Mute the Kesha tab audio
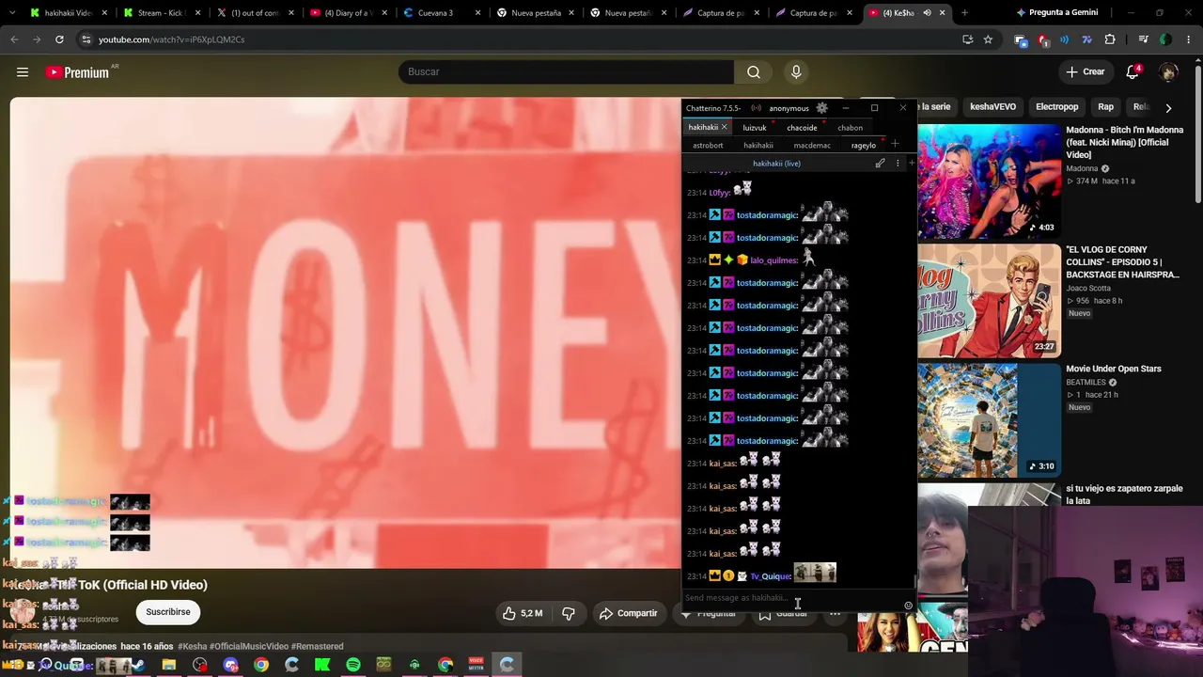The width and height of the screenshot is (1203, 677). [x=927, y=13]
